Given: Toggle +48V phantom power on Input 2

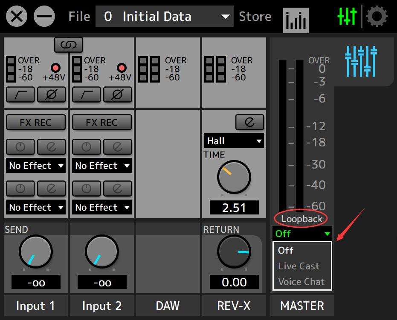Looking at the screenshot, I should pyautogui.click(x=122, y=68).
